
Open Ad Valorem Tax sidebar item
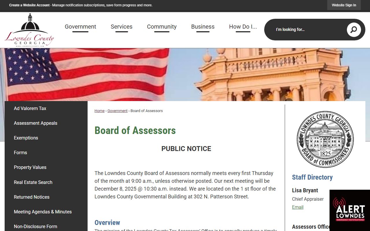(x=46, y=108)
